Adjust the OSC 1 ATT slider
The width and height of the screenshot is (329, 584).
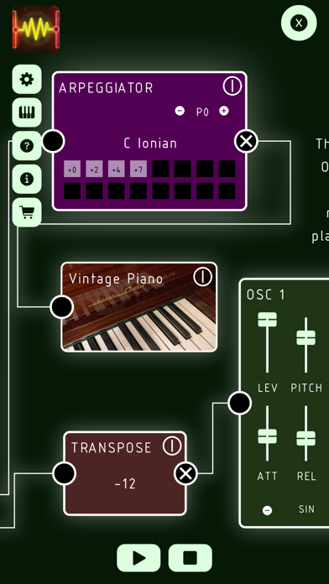point(267,436)
